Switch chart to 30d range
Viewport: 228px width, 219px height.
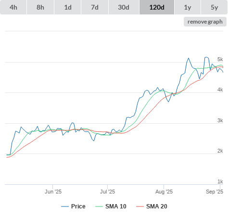point(124,7)
